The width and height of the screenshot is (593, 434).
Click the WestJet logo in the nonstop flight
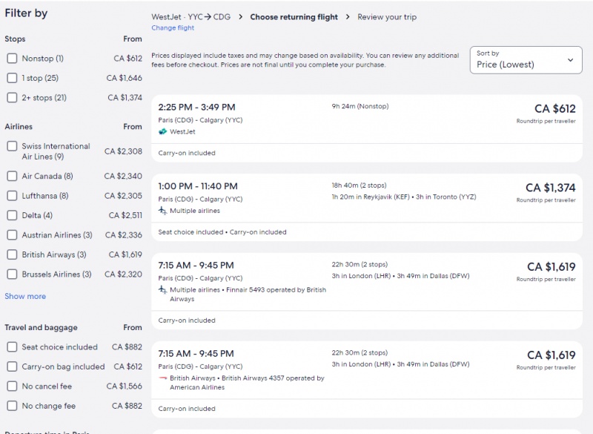(162, 131)
